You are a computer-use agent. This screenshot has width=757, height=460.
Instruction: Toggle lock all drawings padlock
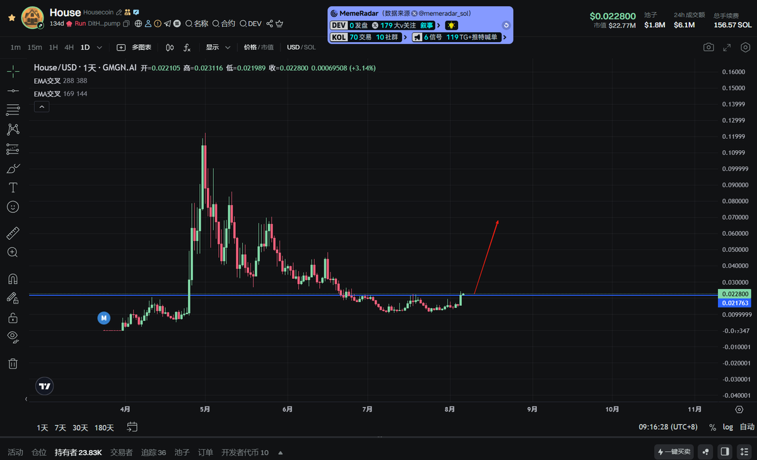13,317
